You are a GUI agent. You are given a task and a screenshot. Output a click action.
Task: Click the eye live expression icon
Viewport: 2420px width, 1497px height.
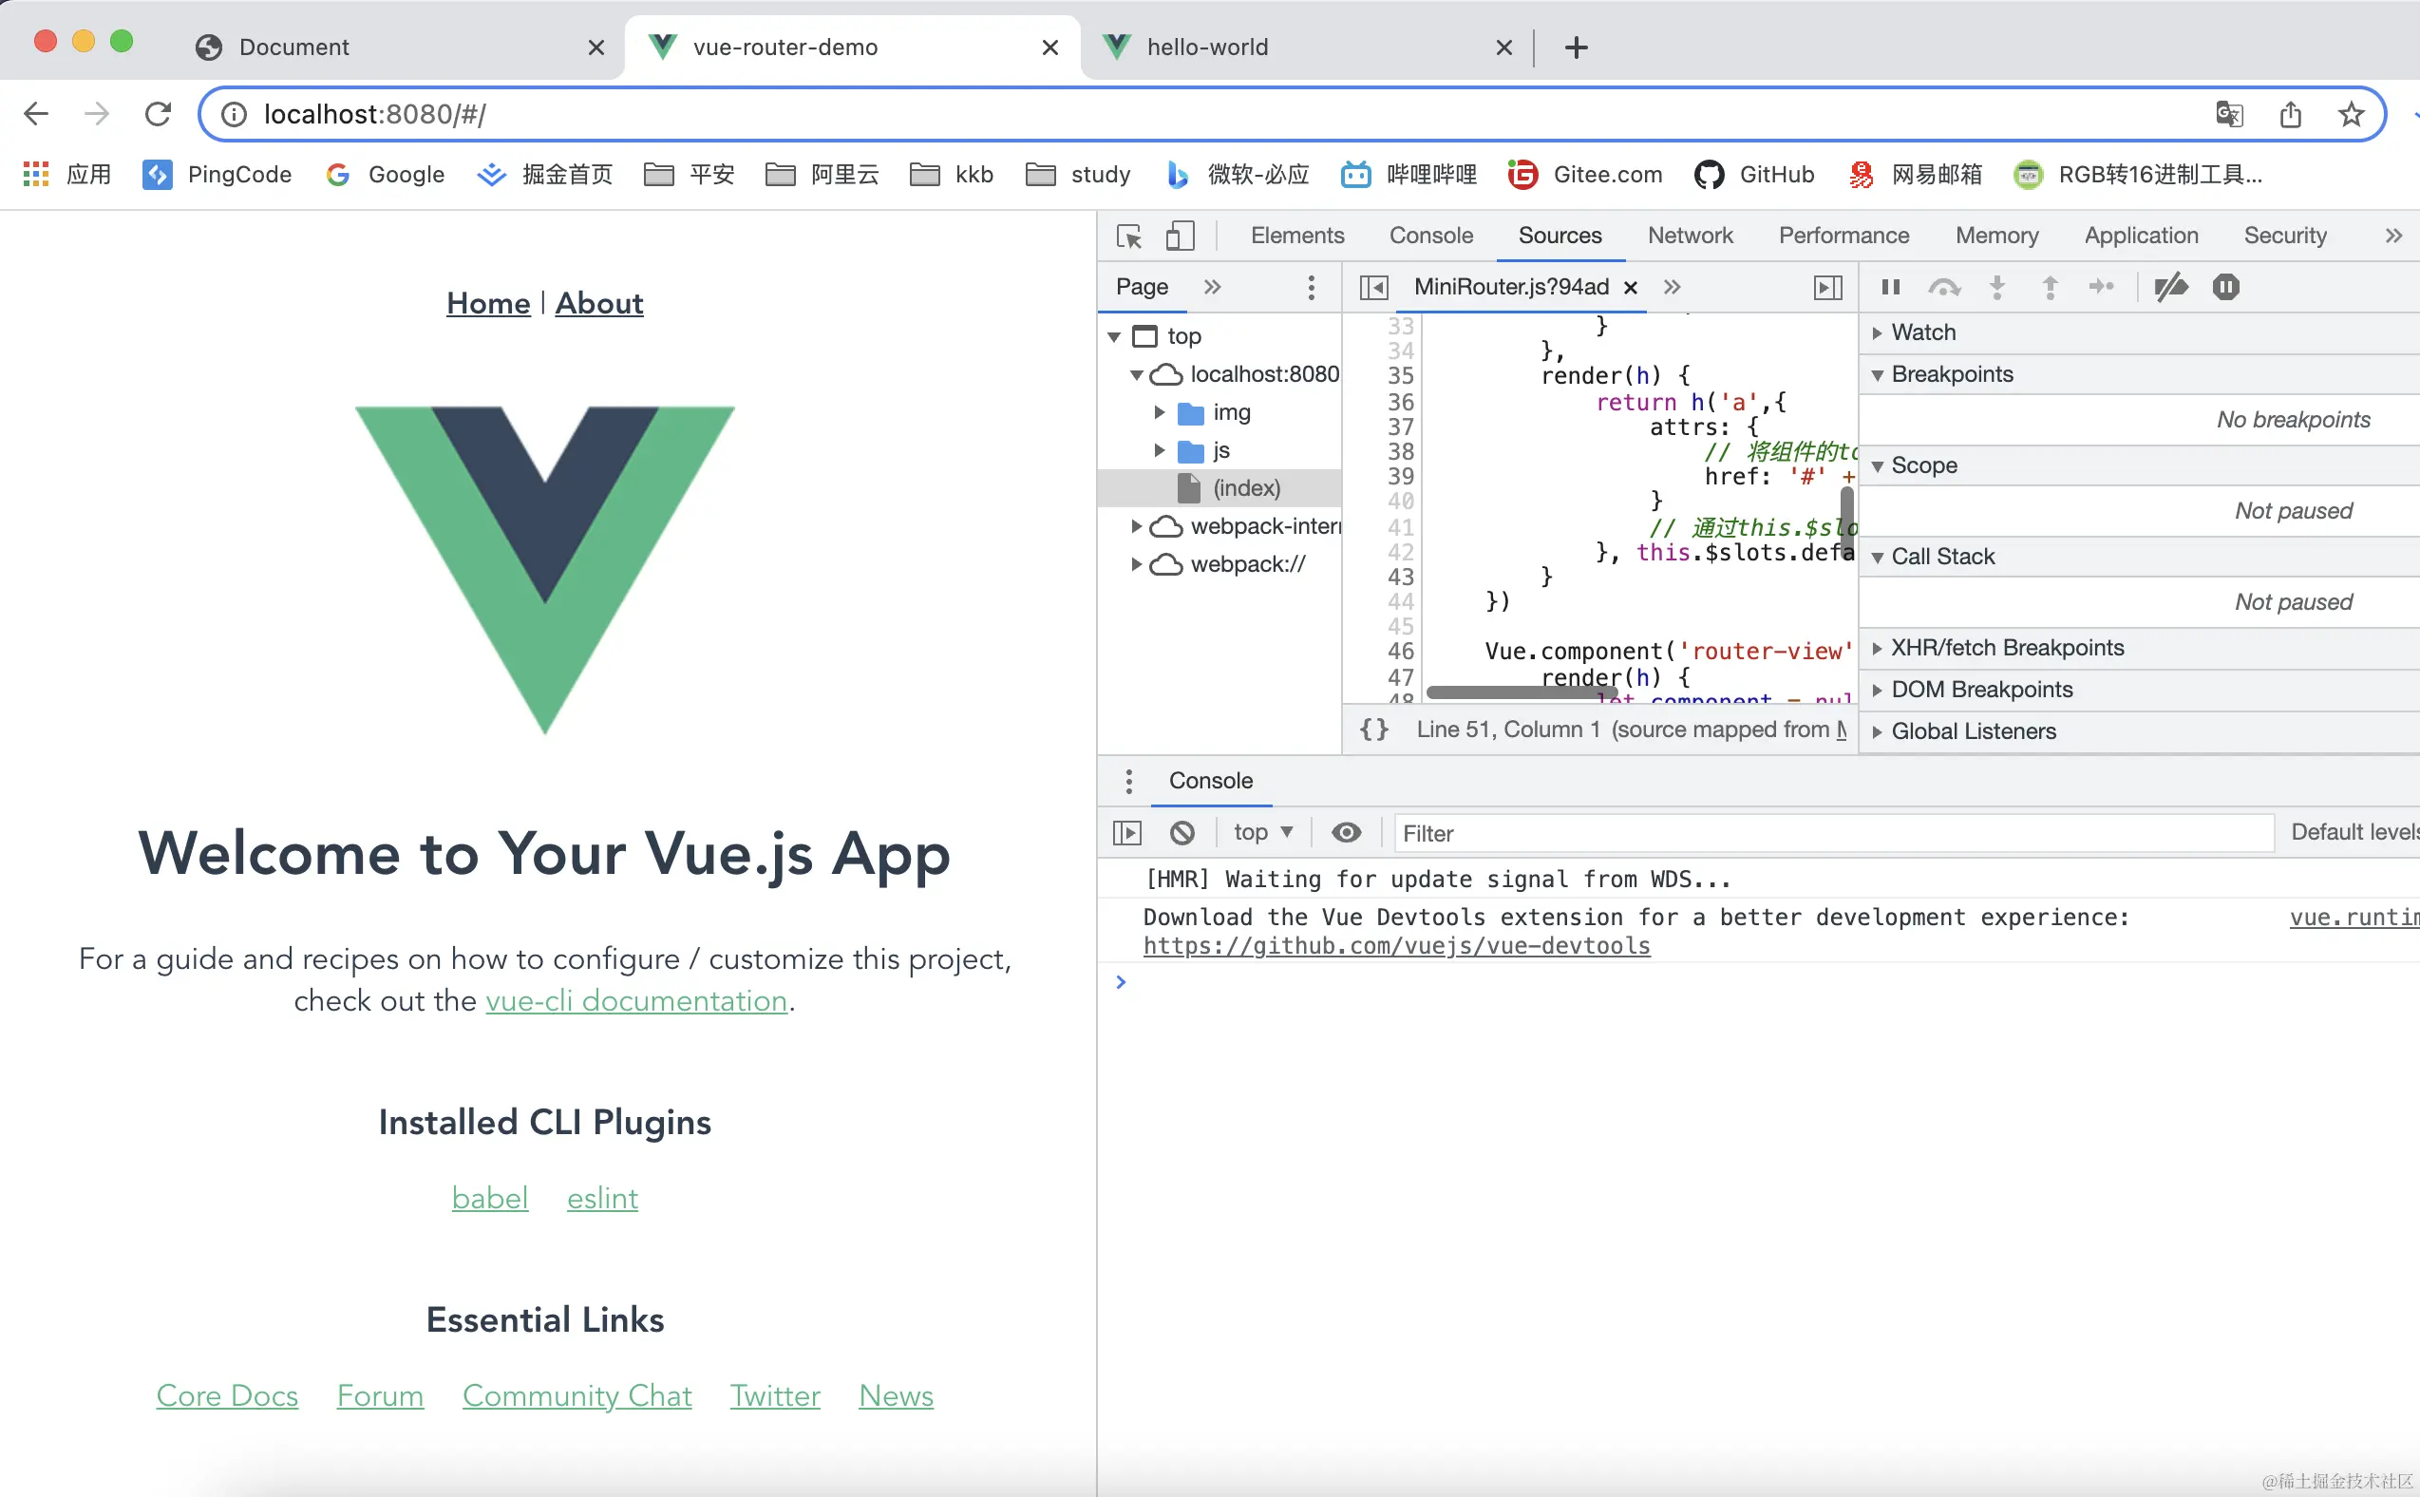(1346, 833)
